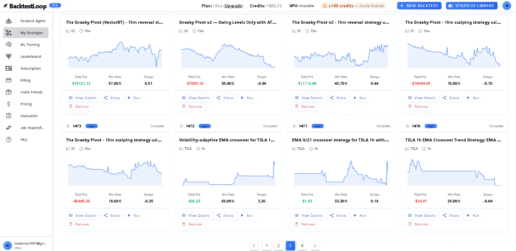Remove strategy 1470
Image resolution: width=516 pixels, height=251 pixels.
pyautogui.click(x=418, y=224)
